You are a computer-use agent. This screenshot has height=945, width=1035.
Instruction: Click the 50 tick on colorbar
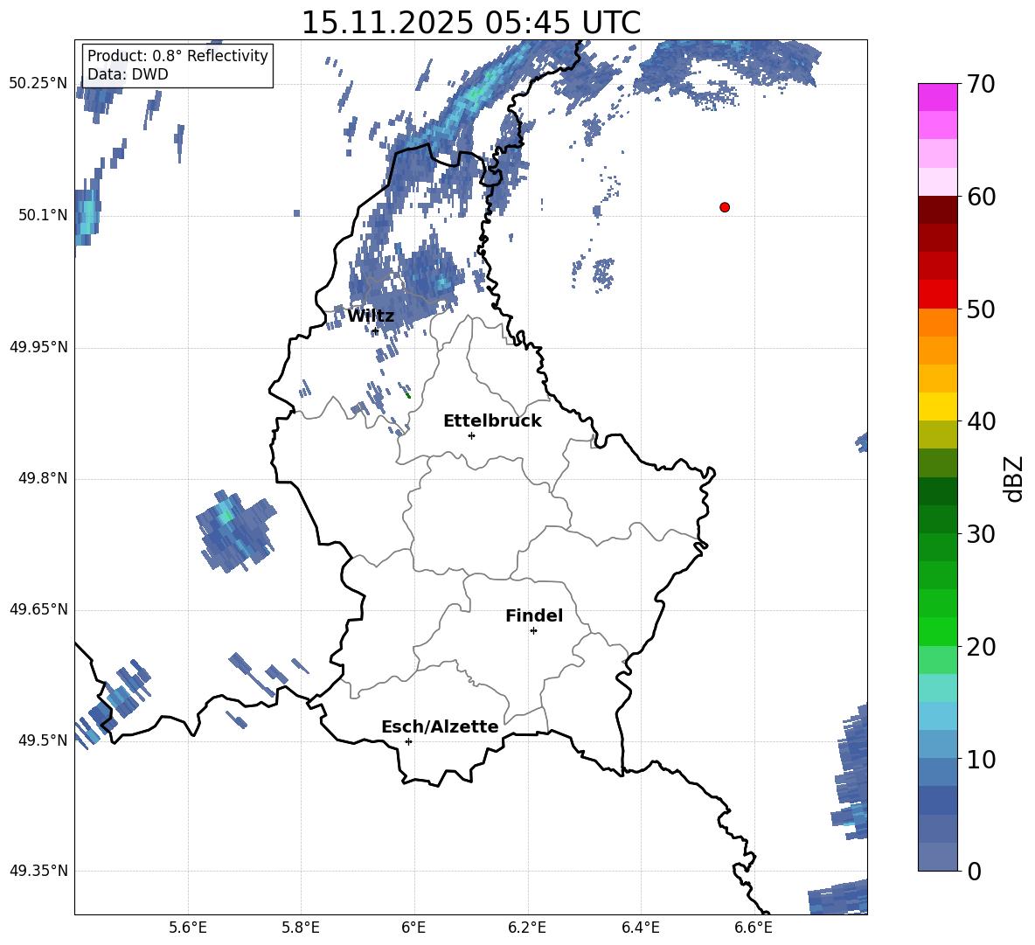(x=980, y=309)
